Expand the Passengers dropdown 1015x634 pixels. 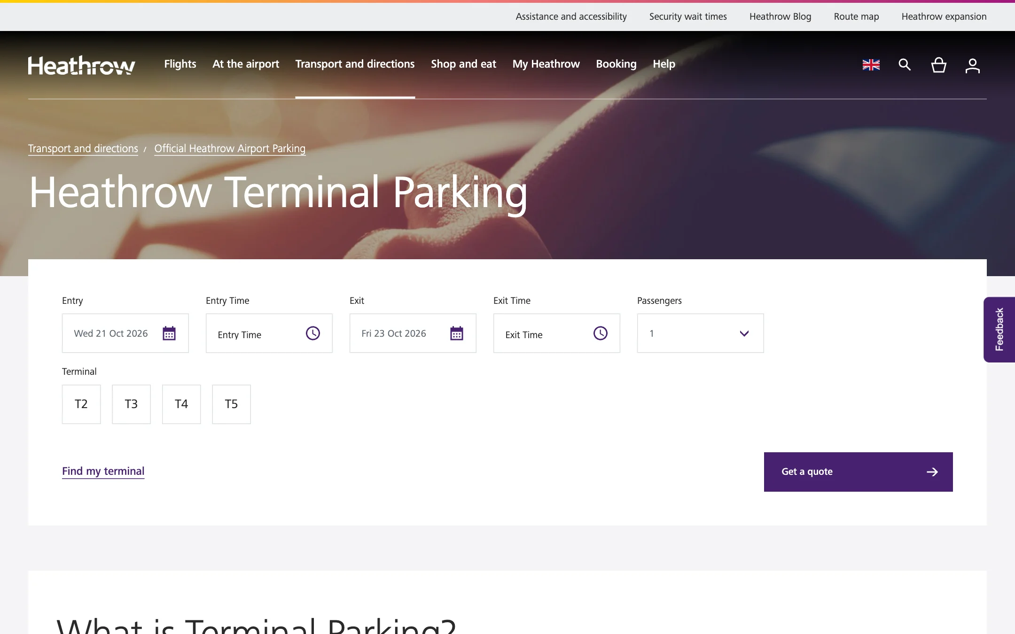coord(700,333)
